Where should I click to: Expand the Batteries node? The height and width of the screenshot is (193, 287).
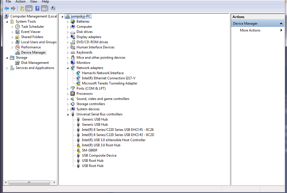pos(68,22)
